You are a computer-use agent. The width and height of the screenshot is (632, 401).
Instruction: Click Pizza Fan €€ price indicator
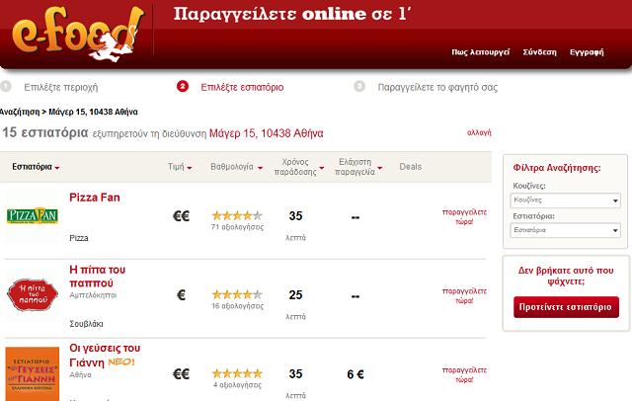(181, 216)
